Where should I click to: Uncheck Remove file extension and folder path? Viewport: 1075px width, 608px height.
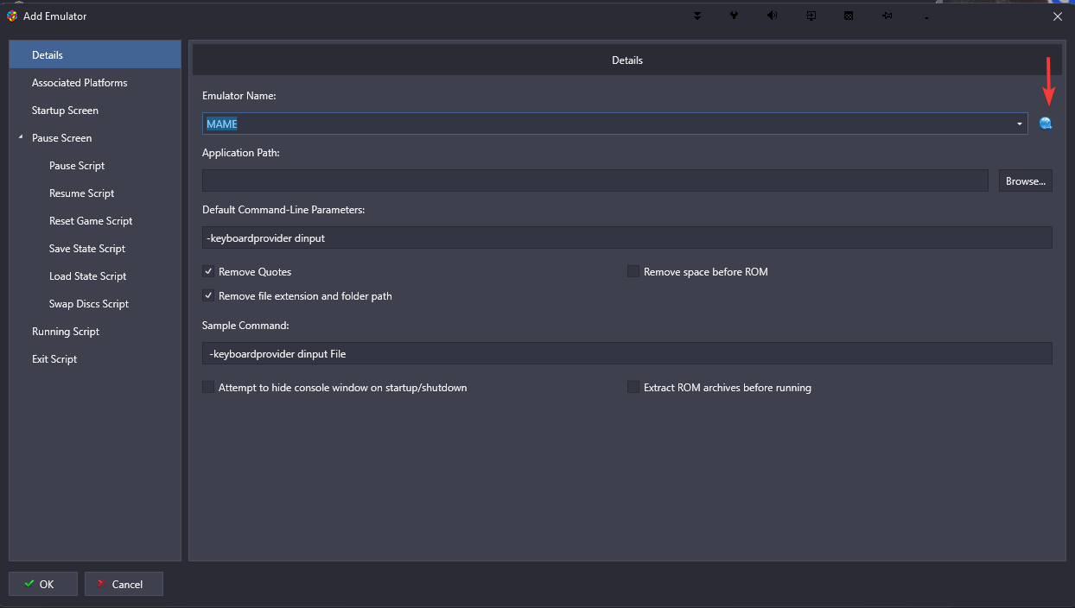tap(208, 295)
